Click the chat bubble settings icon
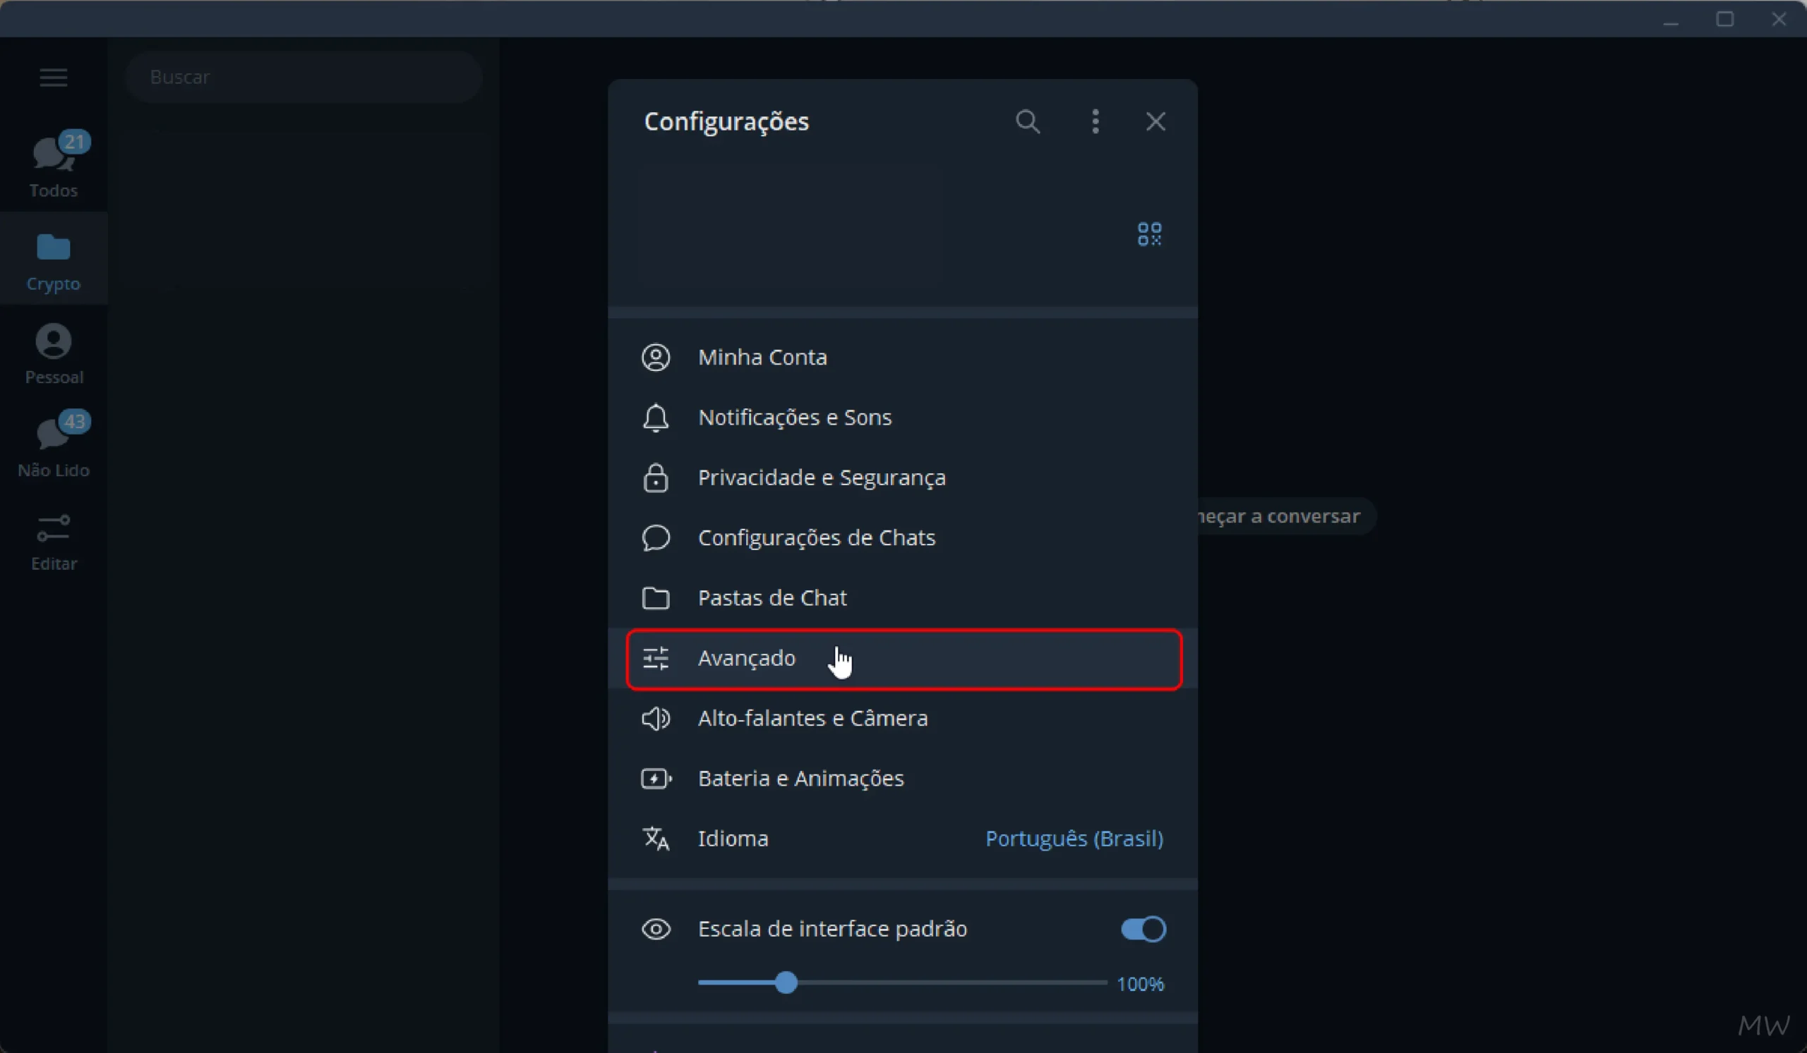The image size is (1807, 1053). pyautogui.click(x=656, y=538)
